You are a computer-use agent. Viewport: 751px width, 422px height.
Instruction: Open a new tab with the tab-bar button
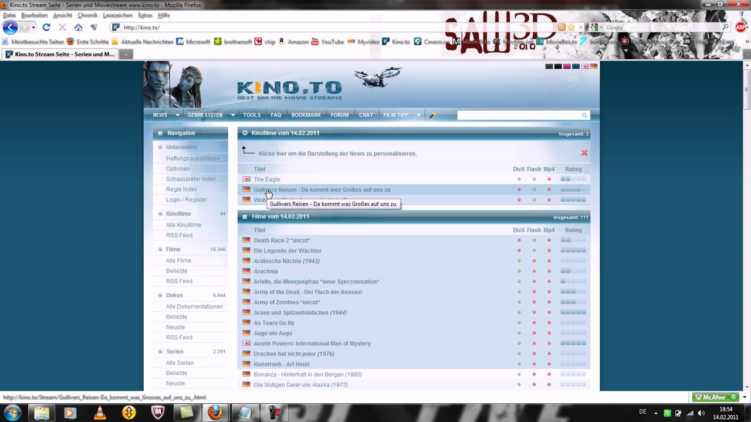point(126,54)
